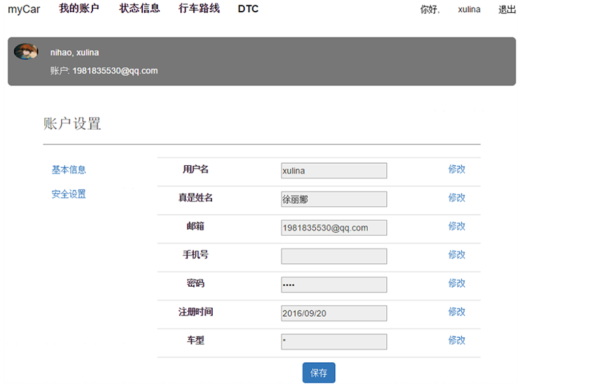Screen dimensions: 614x384
Task: Switch to the 基本信息 sidebar section
Action: (69, 170)
